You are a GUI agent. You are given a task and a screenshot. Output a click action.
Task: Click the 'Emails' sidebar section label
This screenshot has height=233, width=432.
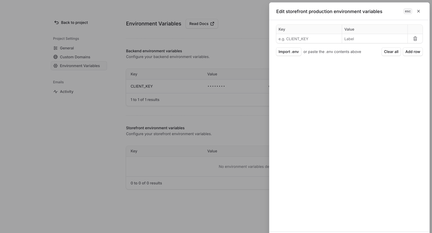58,82
